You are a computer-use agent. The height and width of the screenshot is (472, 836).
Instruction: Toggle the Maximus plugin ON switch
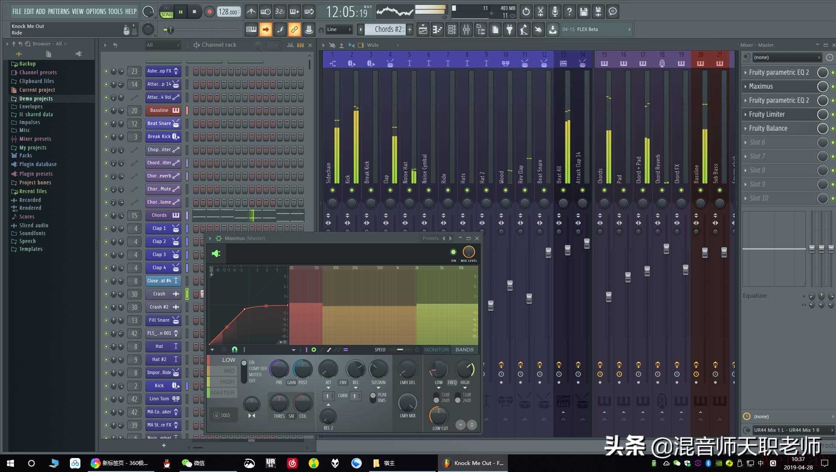pos(453,252)
